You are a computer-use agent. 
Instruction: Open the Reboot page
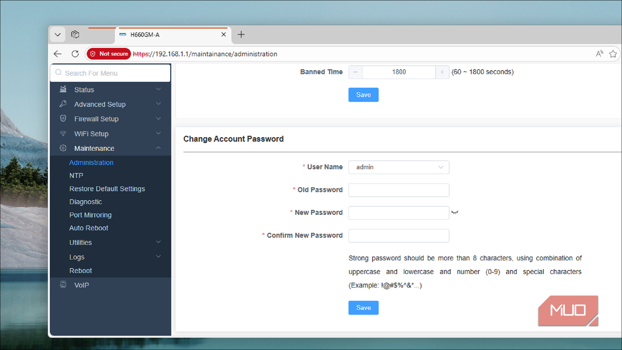coord(81,271)
